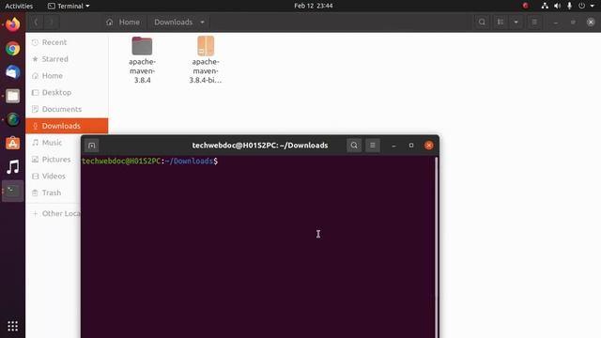Open Videos in Files sidebar
This screenshot has height=338, width=601.
[x=54, y=177]
